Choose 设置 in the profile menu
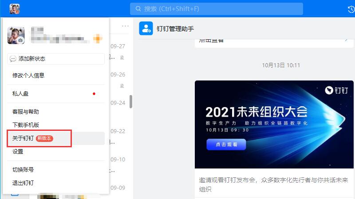 [18, 152]
